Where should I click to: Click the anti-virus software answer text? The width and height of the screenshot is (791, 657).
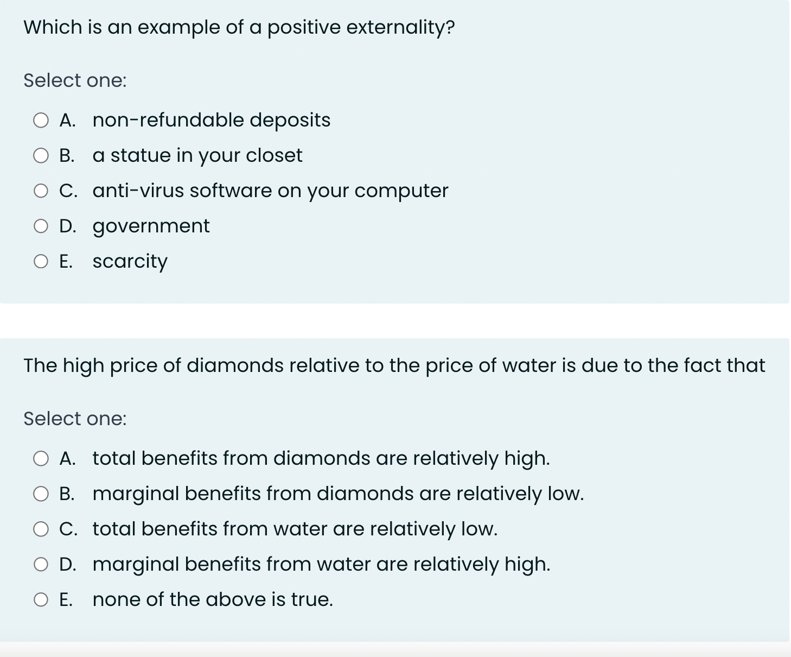(x=270, y=191)
